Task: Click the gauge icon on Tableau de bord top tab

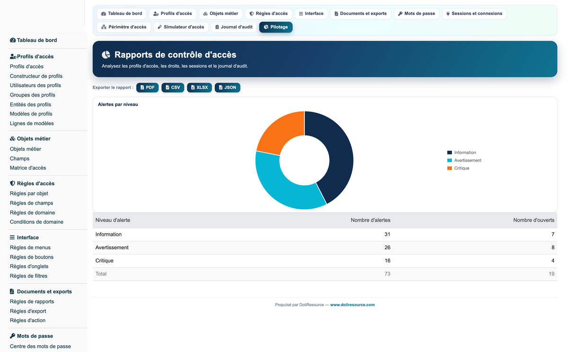Action: point(104,14)
